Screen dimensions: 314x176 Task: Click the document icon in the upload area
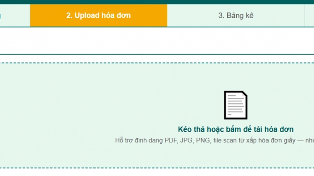pos(236,105)
